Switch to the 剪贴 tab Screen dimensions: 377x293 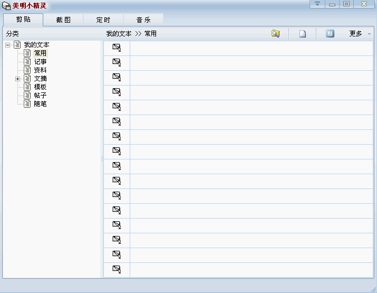pos(23,20)
